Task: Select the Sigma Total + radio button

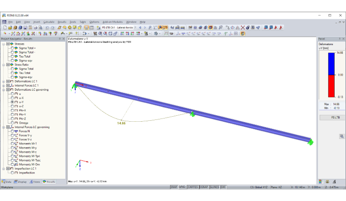Action: [x=12, y=48]
